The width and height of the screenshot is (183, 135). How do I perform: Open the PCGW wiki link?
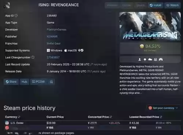(38, 82)
